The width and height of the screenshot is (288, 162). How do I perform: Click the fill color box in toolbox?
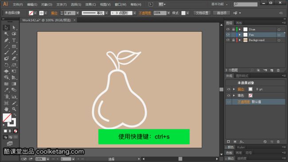[7, 118]
